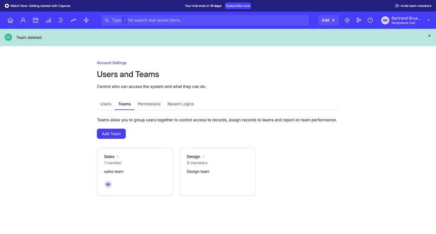436x234 pixels.
Task: Open the Help question mark icon
Action: [370, 20]
